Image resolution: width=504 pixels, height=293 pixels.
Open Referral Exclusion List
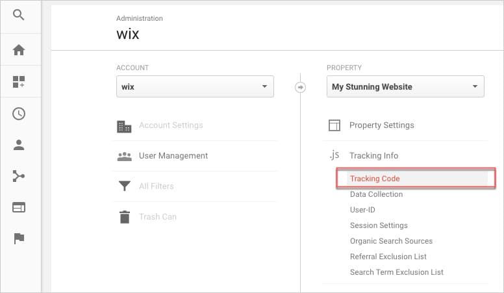click(x=388, y=257)
